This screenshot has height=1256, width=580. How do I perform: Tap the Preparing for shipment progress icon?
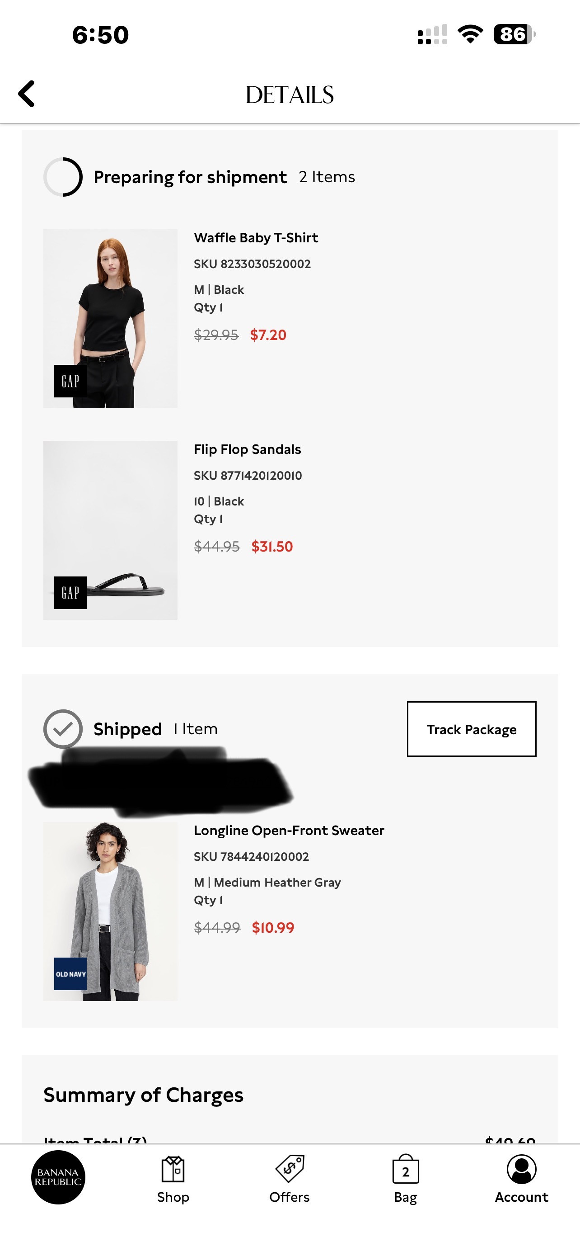point(63,177)
